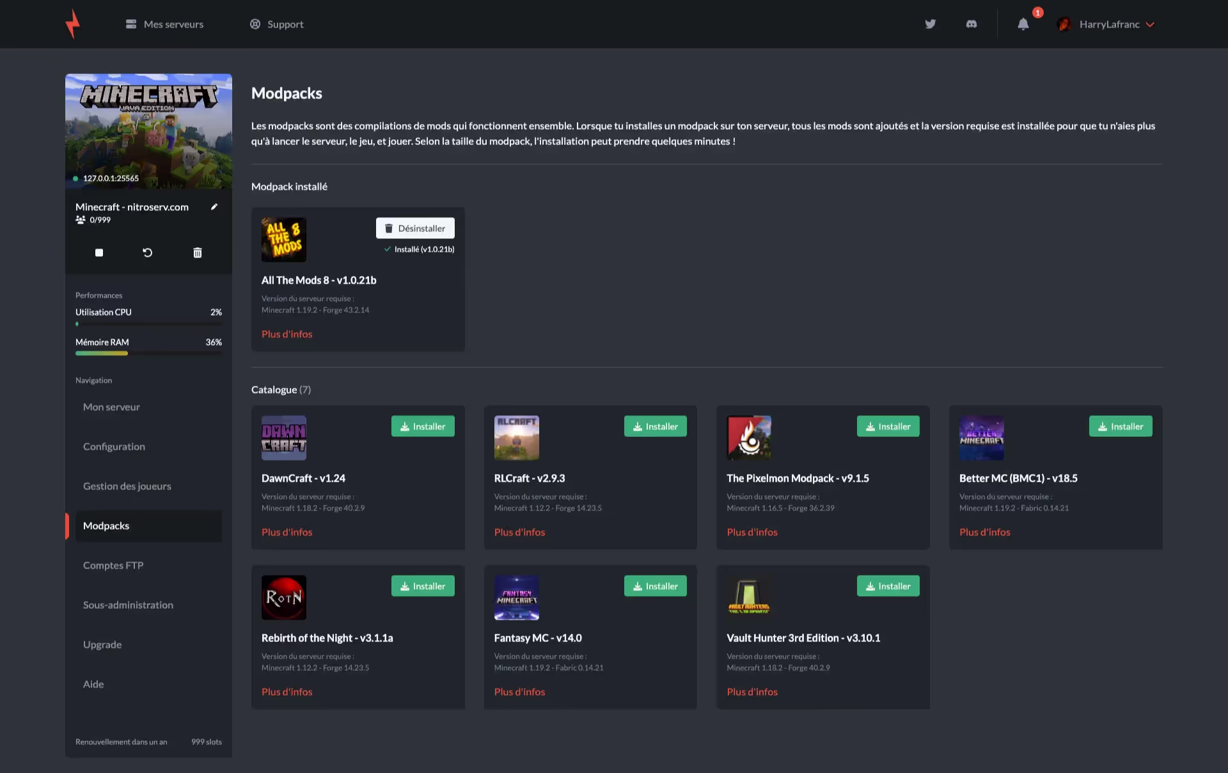Click the Pixelmon Modpack - v9.1.5 title
Viewport: 1228px width, 773px height.
click(798, 478)
